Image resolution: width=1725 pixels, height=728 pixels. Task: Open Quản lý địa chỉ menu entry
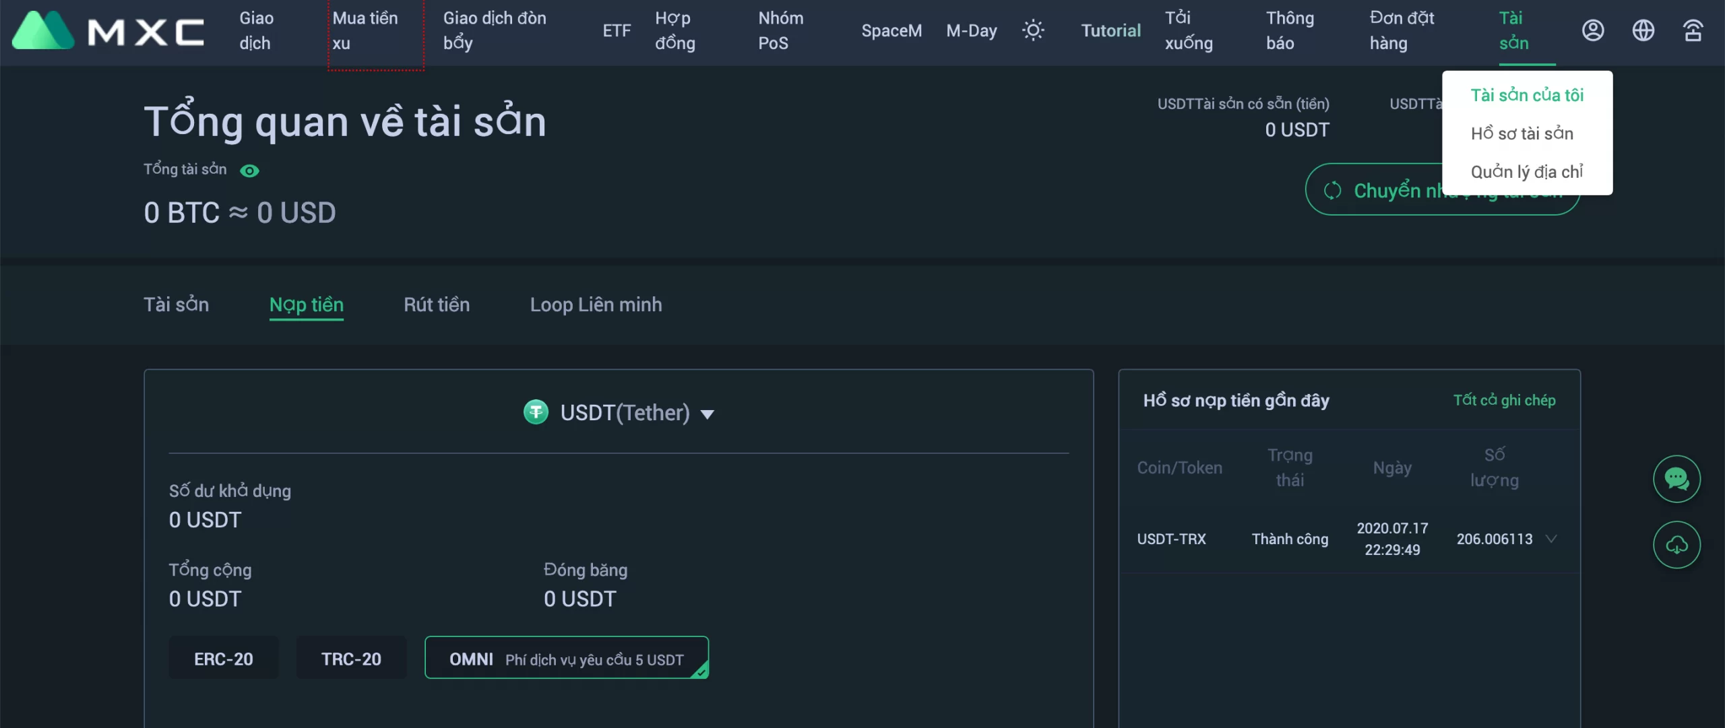(1526, 172)
